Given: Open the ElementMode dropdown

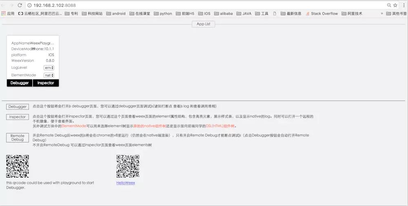Looking at the screenshot, I should coord(49,75).
